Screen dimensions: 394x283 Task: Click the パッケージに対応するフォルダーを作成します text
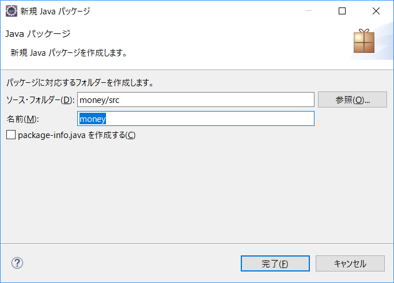coord(80,82)
